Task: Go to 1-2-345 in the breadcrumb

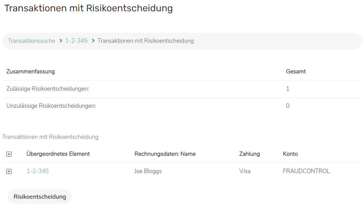Action: tap(76, 41)
